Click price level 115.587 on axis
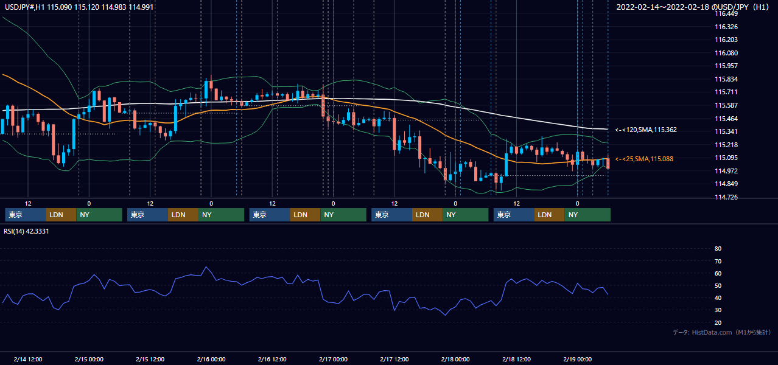778x365 pixels. 726,105
